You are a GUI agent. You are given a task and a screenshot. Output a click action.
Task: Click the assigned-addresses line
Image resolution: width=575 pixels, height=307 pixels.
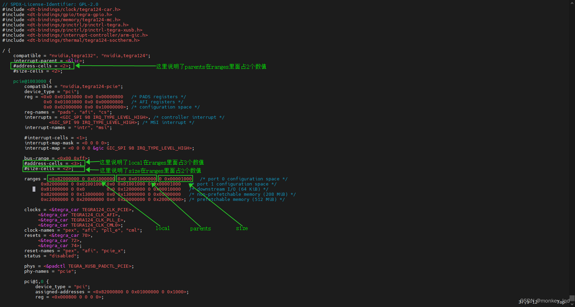click(112, 292)
